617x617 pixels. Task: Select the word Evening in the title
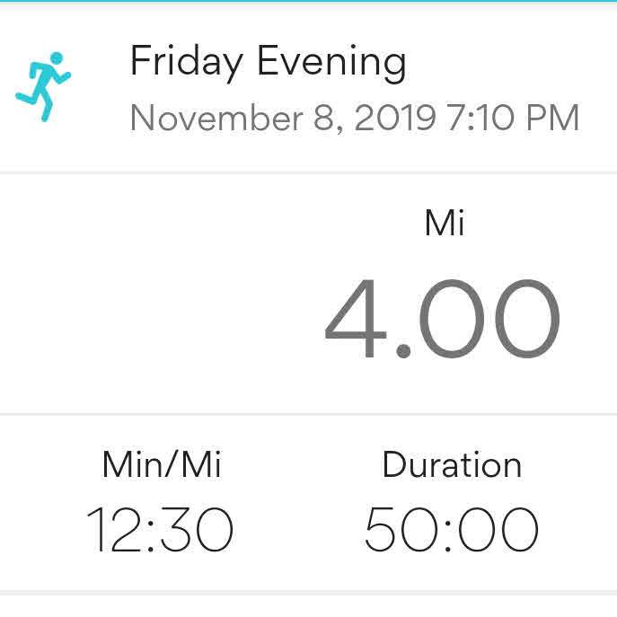tap(331, 61)
